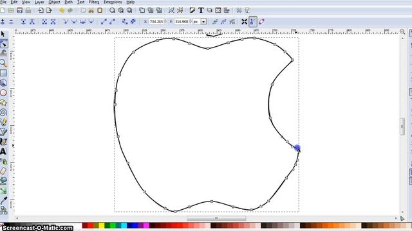
Task: Open the Object menu
Action: (54, 2)
